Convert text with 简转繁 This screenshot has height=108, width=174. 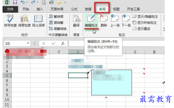click(56, 23)
